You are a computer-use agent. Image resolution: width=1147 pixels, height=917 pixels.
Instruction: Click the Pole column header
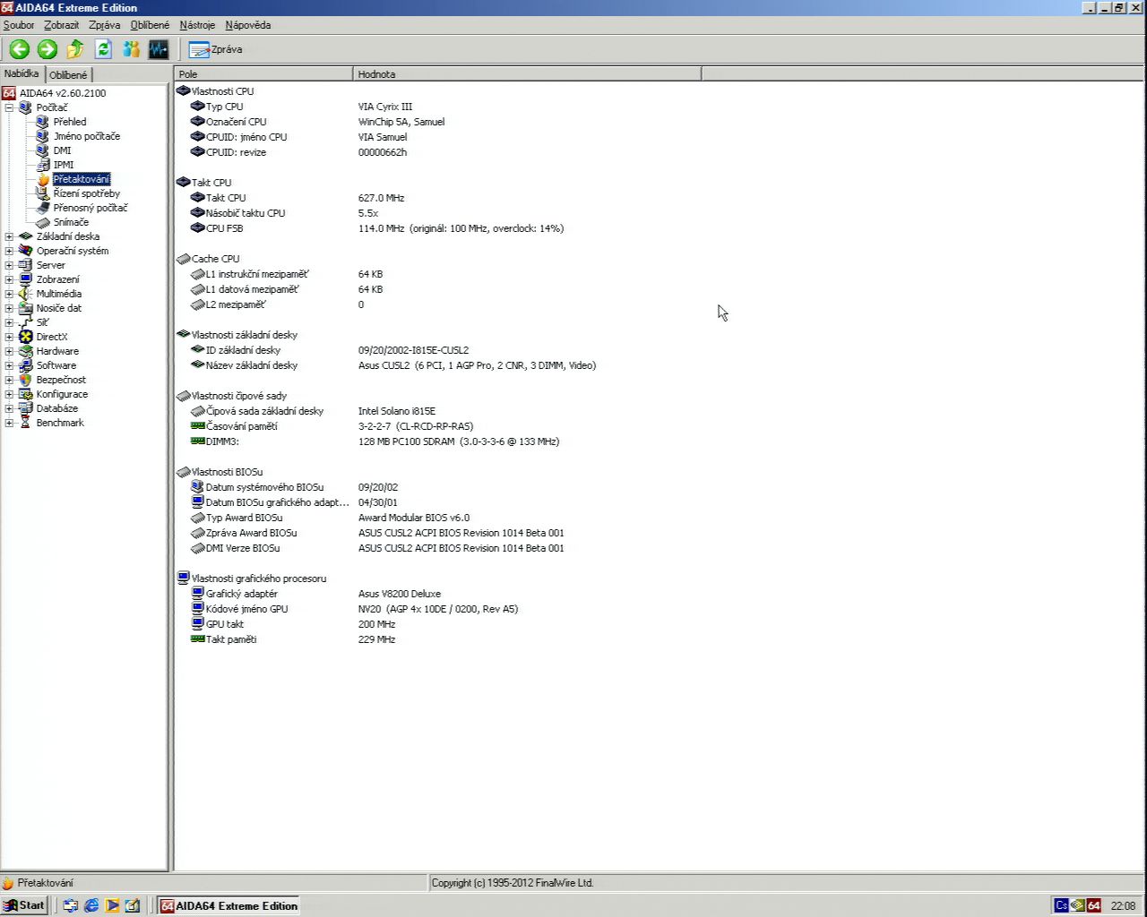(263, 74)
